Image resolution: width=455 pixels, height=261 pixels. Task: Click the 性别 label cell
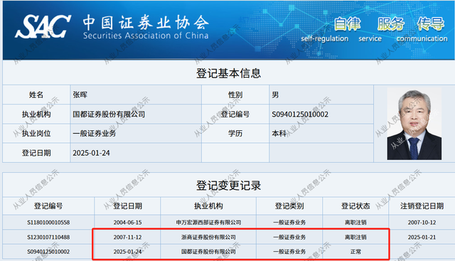pyautogui.click(x=235, y=95)
